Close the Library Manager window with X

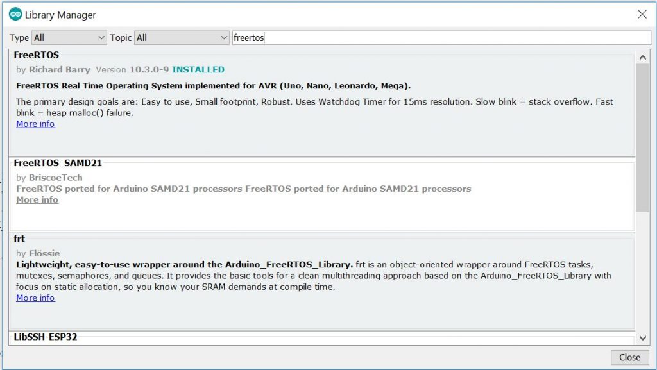[x=642, y=14]
